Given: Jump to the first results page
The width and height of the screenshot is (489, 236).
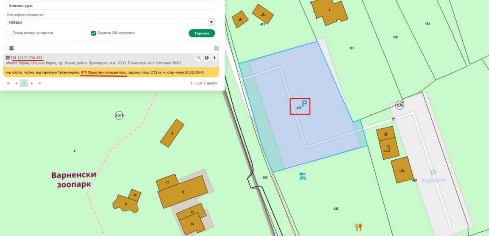Looking at the screenshot, I should [8, 83].
